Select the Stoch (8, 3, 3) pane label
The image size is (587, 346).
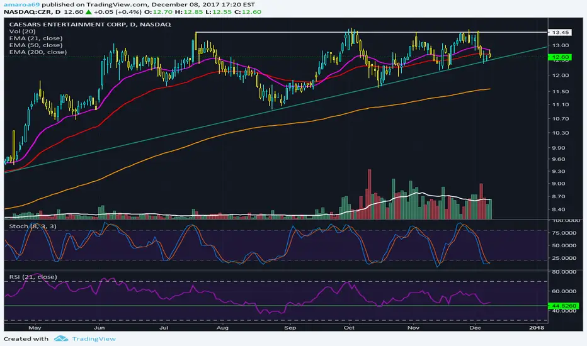[x=33, y=226]
